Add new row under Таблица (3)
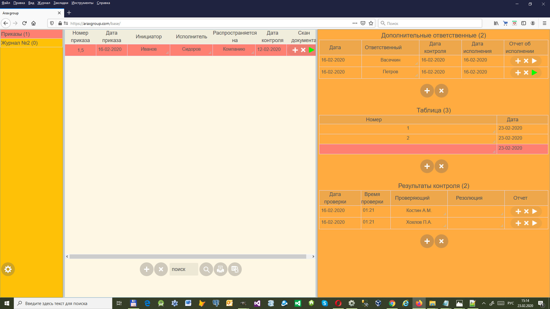Viewport: 550px width, 309px height. point(427,166)
